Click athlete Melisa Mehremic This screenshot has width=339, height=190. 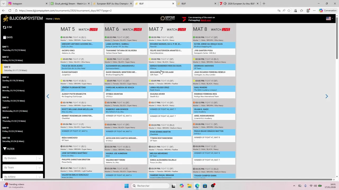point(159,153)
